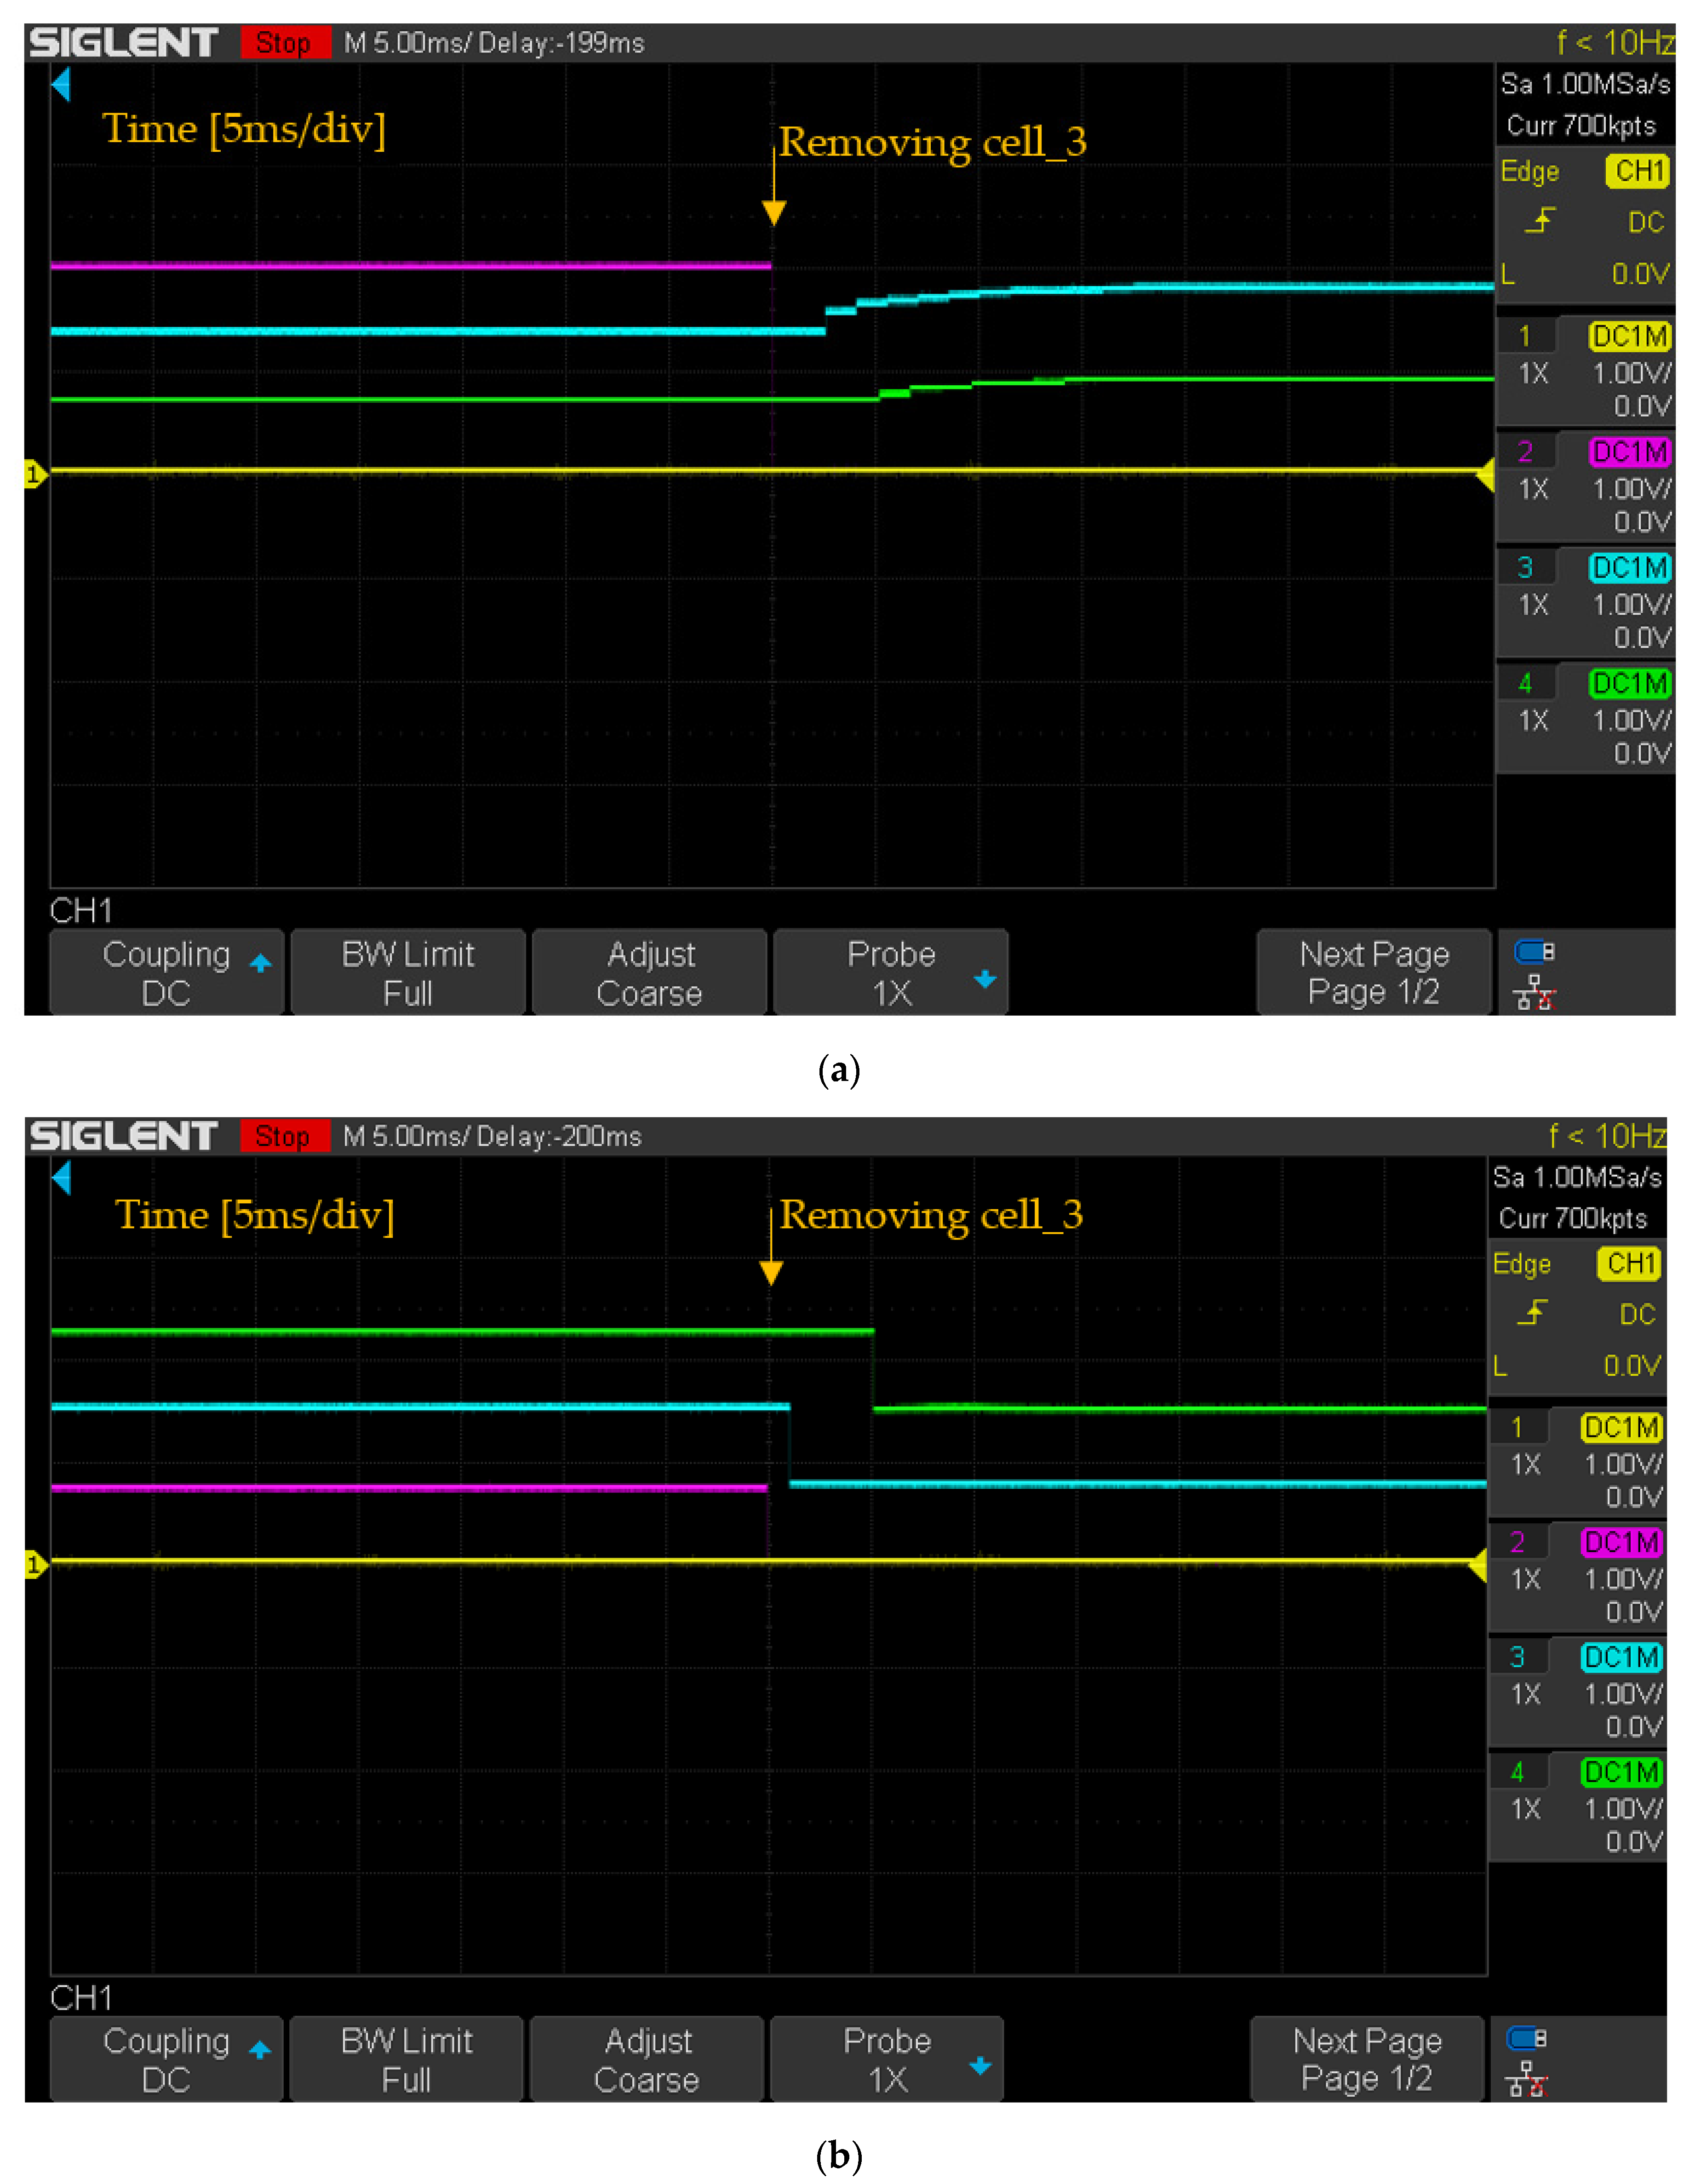Click the SIGLENT logo in top panel
Image resolution: width=1695 pixels, height=2184 pixels.
tap(123, 42)
